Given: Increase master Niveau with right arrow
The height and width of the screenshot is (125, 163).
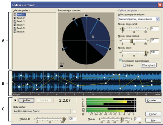Looking at the screenshot, I should click(x=132, y=119).
